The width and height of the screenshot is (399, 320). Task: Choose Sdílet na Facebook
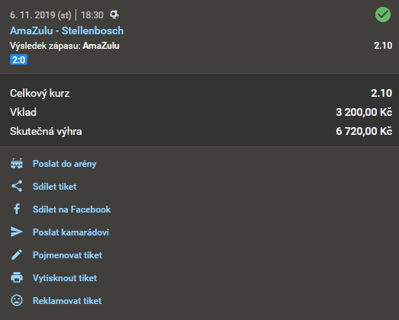(72, 210)
